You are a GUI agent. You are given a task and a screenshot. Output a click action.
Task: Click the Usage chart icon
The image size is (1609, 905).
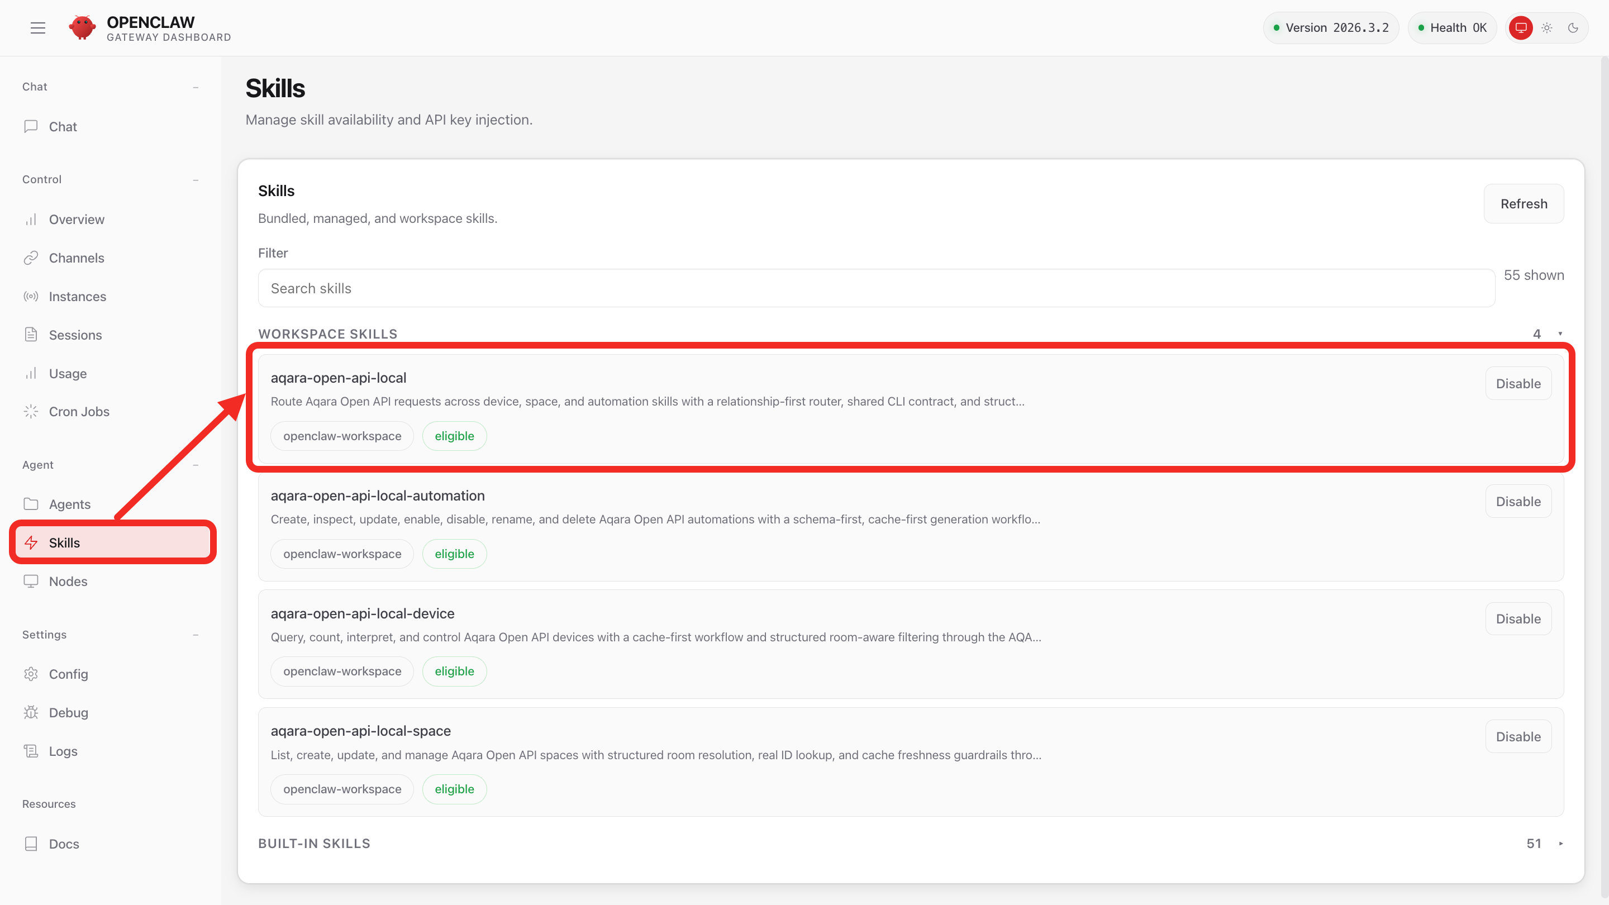click(31, 374)
